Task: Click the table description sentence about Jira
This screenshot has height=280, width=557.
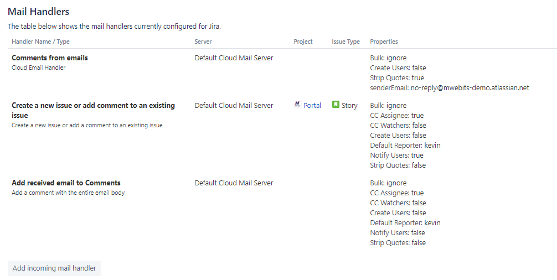Action: 115,26
